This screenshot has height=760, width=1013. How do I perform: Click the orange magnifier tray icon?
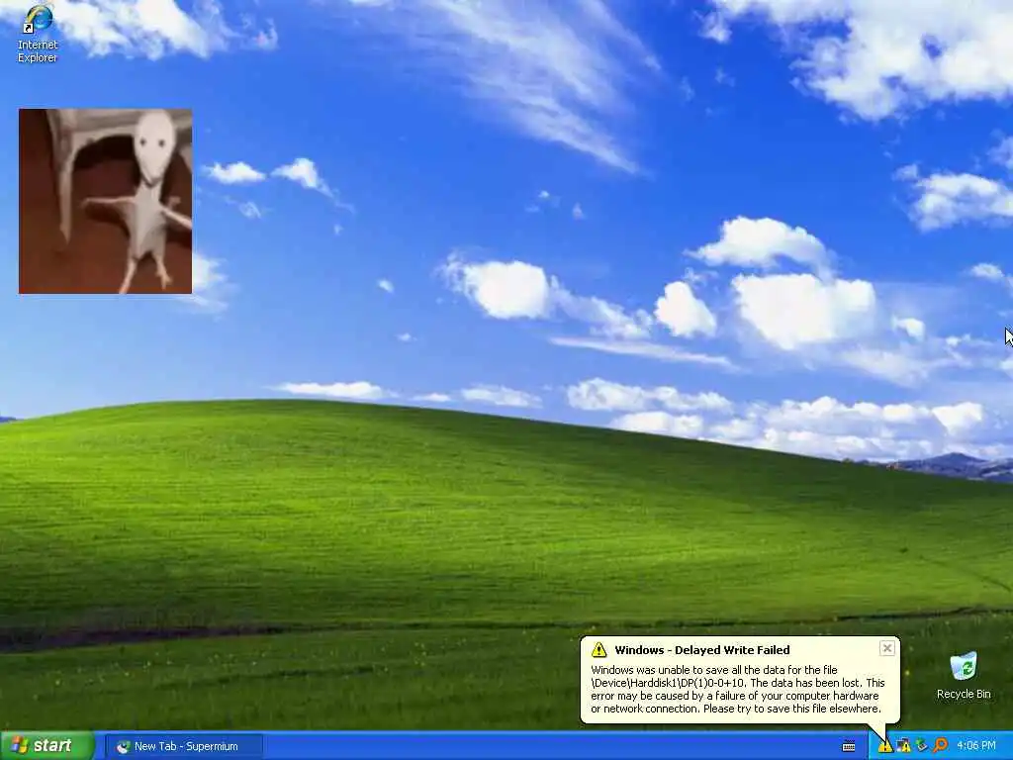coord(940,746)
